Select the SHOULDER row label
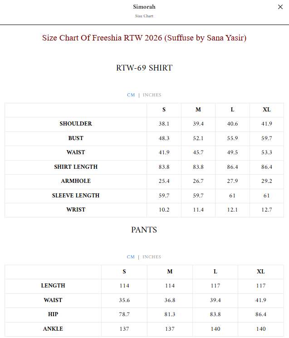This screenshot has width=289, height=338. (76, 124)
